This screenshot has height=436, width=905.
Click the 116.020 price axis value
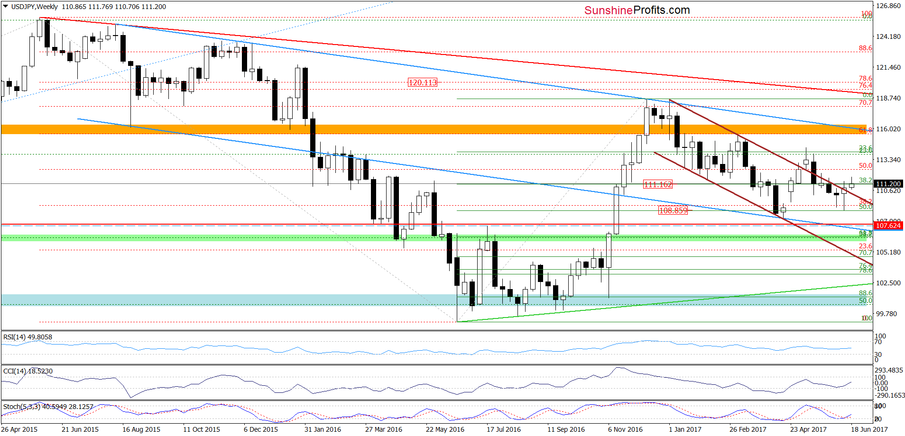888,129
